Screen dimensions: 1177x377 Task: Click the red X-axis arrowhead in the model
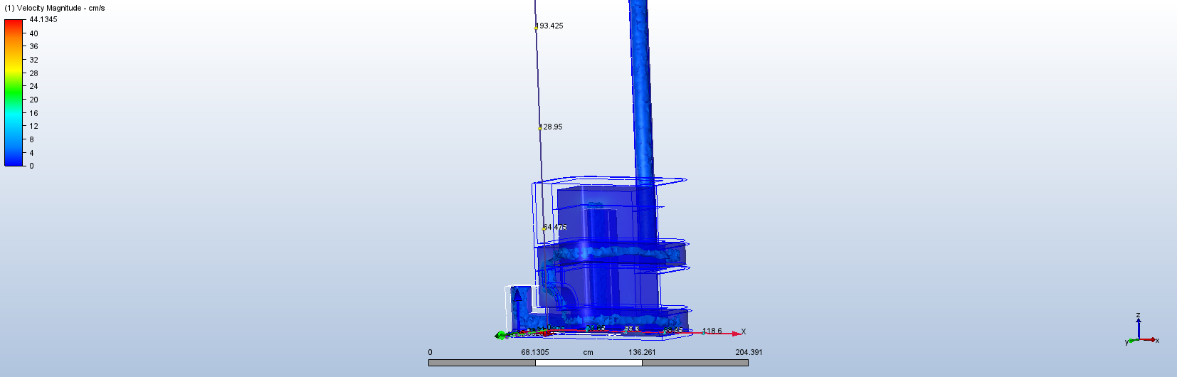click(x=736, y=334)
